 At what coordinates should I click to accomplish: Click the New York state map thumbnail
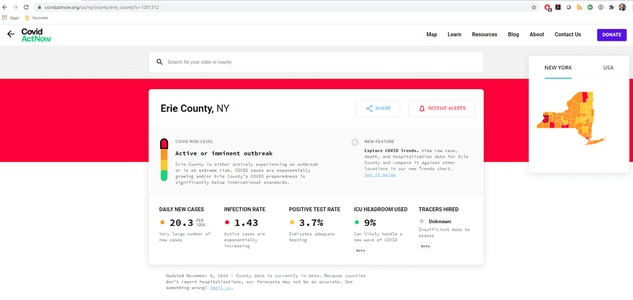[x=571, y=117]
